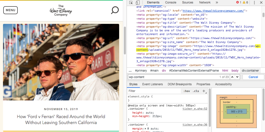This screenshot has height=132, width=265.
Task: Select #primary in the breadcrumb
Action: click(x=141, y=71)
